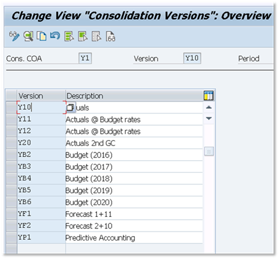Viewport: 279px width, 259px height.
Task: Open value help in Y10 description field
Action: [70, 108]
